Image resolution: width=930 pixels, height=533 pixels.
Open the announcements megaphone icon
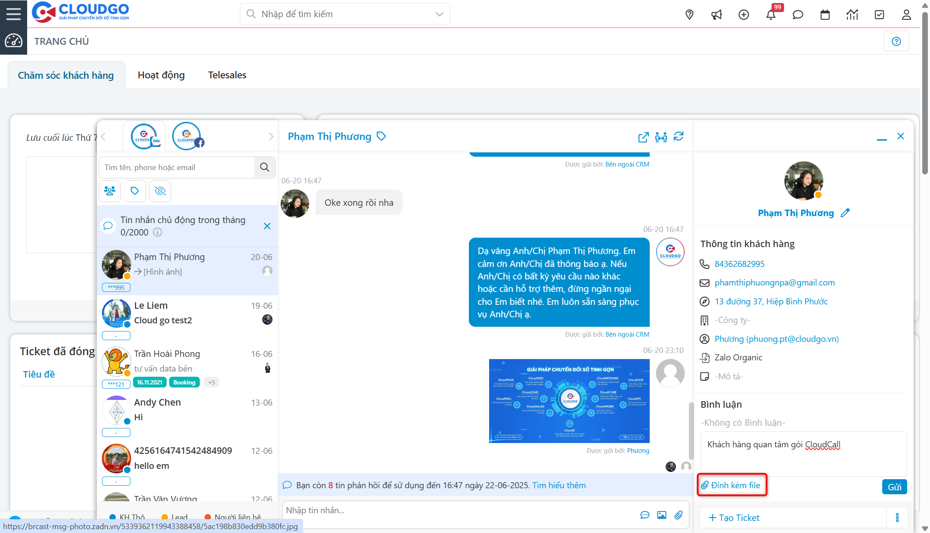pos(716,14)
